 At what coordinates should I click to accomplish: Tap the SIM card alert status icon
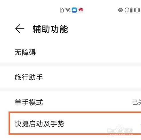(62, 10)
